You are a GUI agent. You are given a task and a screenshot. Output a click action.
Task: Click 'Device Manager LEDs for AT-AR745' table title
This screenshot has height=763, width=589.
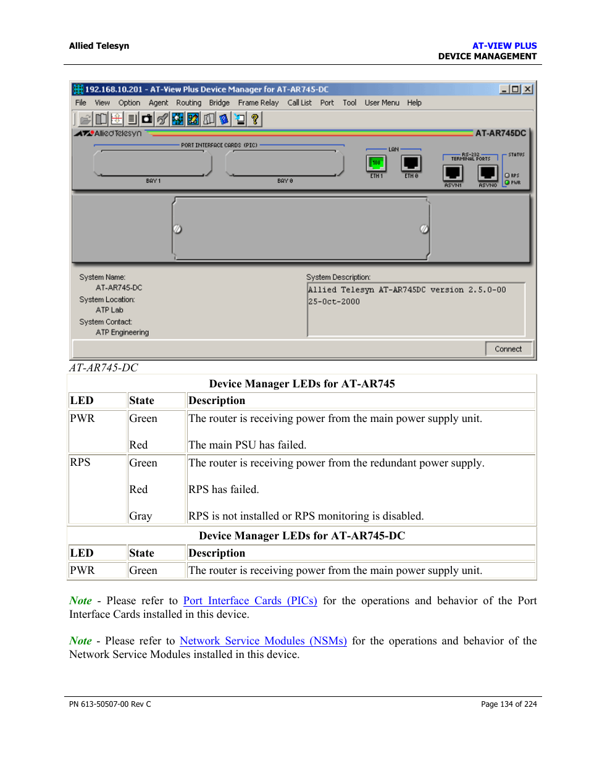pos(302,384)
